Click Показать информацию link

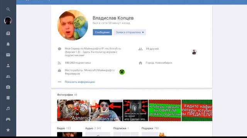pyautogui.click(x=80, y=82)
